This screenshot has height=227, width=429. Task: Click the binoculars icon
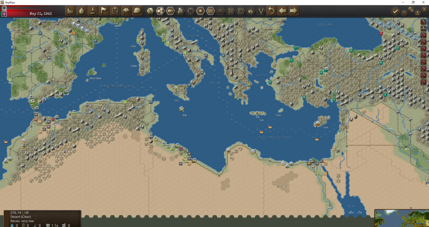[x=126, y=11]
